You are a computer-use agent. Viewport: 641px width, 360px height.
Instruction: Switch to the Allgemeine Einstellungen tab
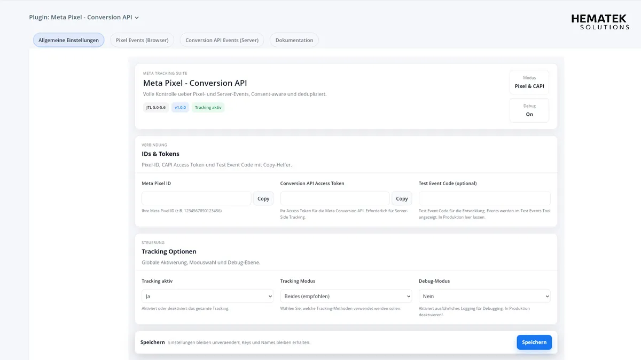(x=68, y=40)
